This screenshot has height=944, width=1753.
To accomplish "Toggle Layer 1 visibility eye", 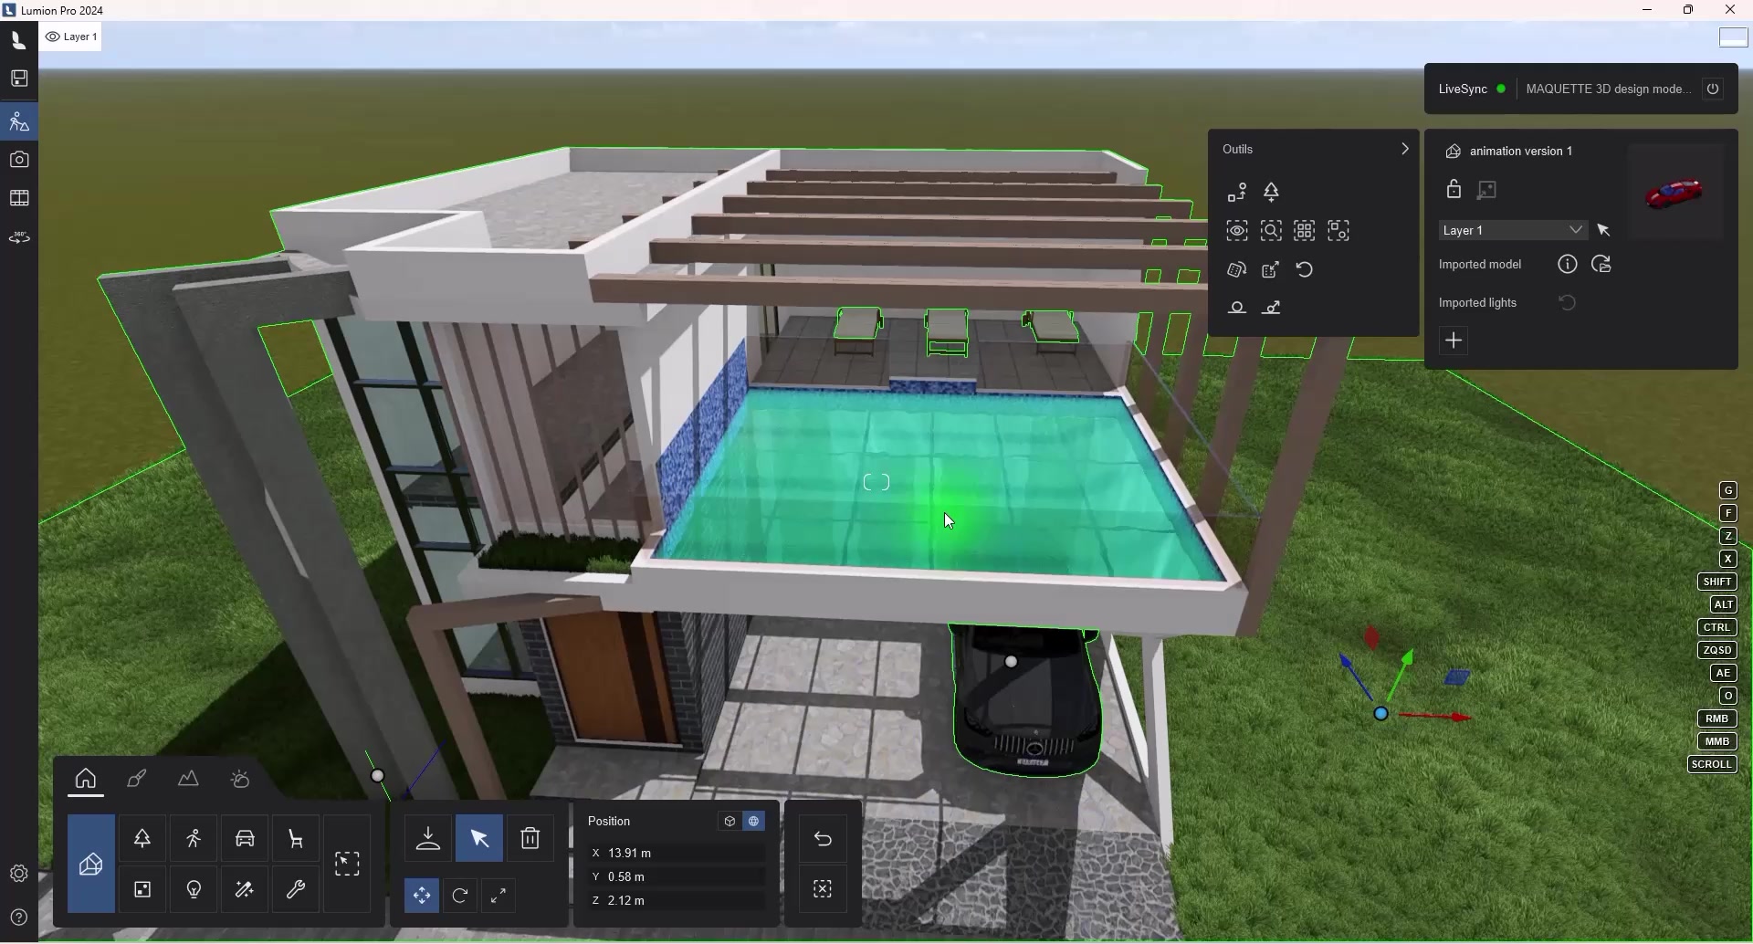I will (x=53, y=37).
